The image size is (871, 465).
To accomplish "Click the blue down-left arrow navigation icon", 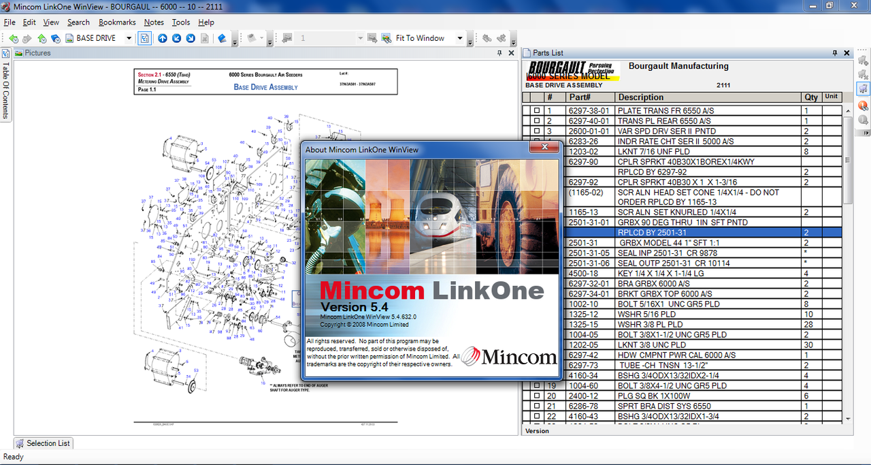I will tap(177, 39).
